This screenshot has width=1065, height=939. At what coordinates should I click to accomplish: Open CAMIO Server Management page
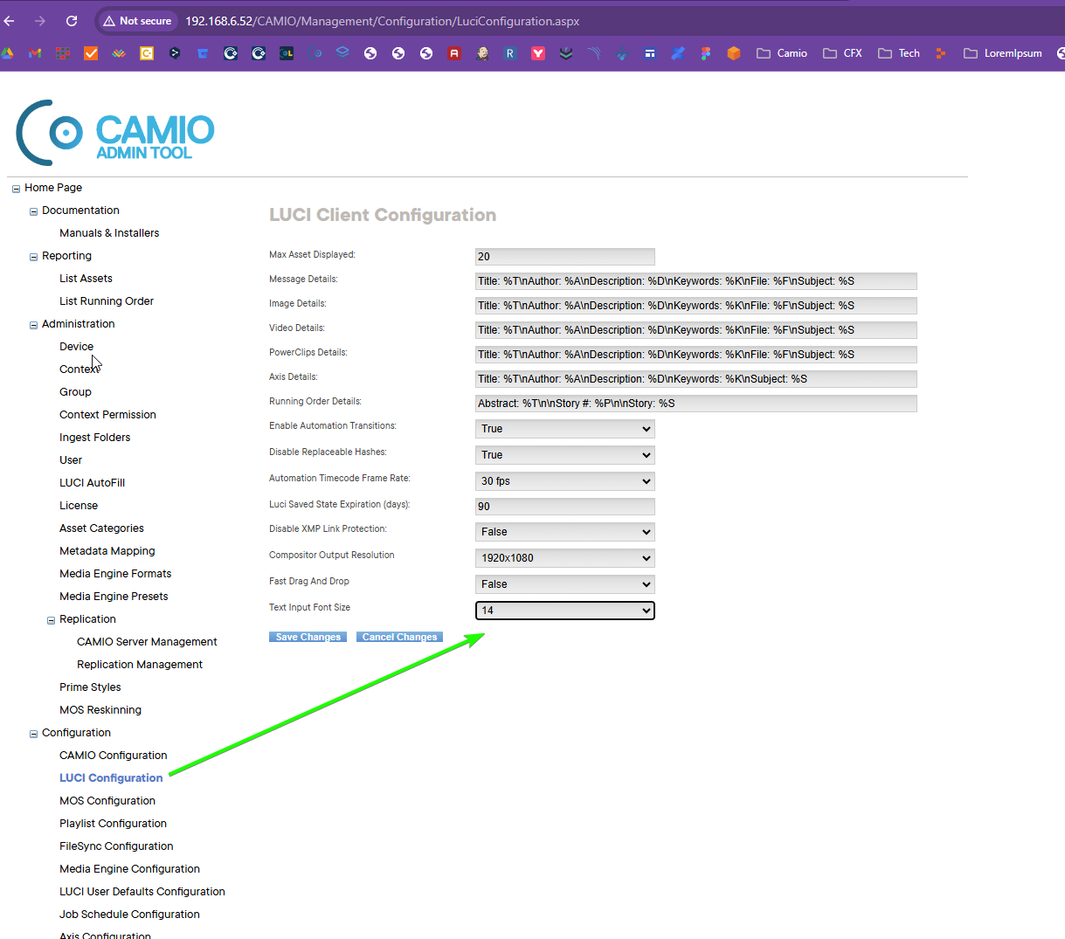click(x=147, y=642)
